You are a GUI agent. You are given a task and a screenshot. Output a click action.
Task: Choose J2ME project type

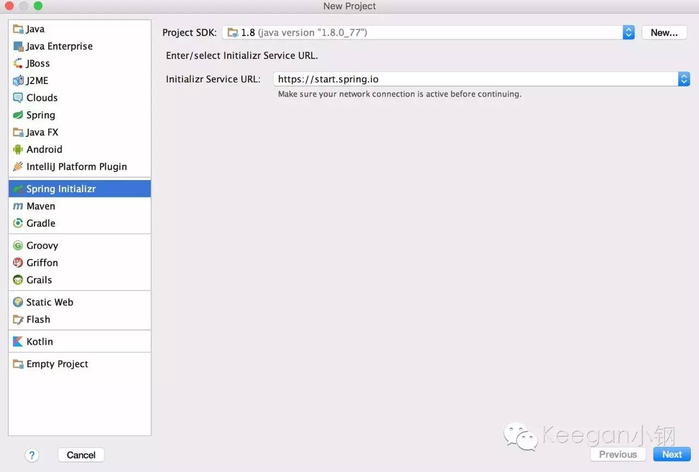tap(37, 81)
